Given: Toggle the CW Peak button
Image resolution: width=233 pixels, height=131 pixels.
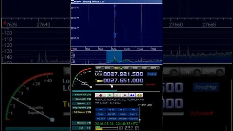Looking at the screenshot, I should point(112,119).
